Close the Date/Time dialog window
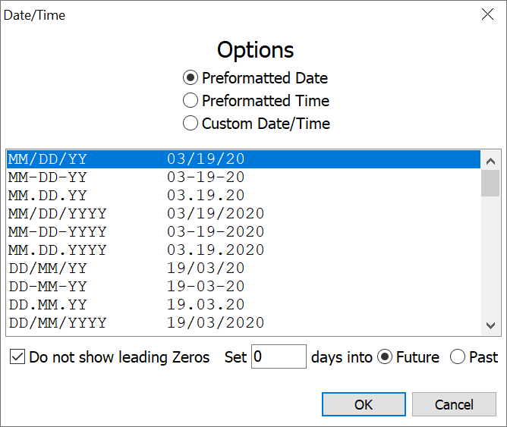The height and width of the screenshot is (427, 507). tap(488, 14)
